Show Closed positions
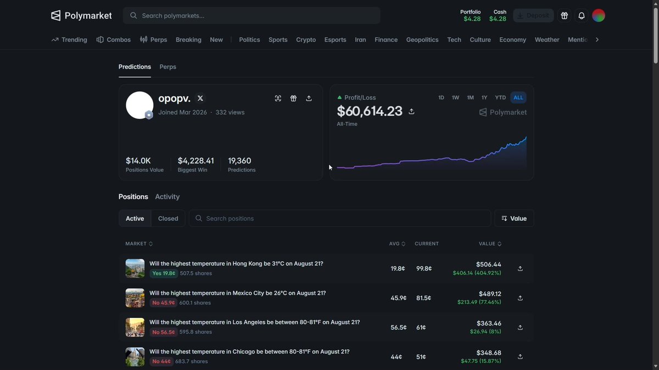This screenshot has height=370, width=659. [x=168, y=218]
